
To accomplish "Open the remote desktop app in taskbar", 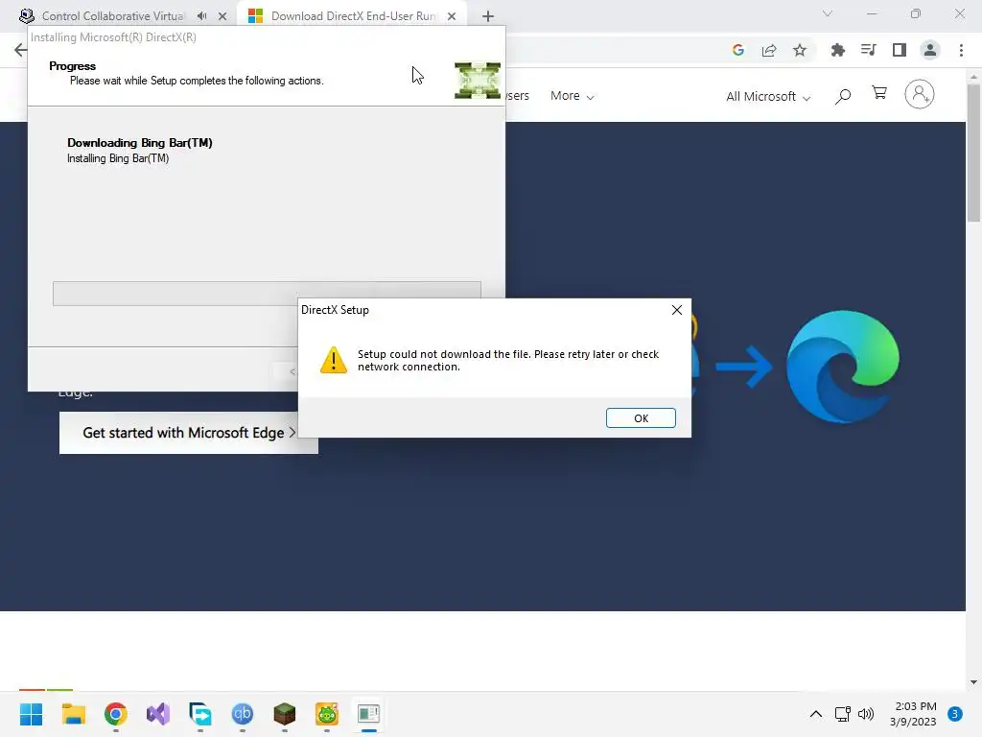I will 200,714.
